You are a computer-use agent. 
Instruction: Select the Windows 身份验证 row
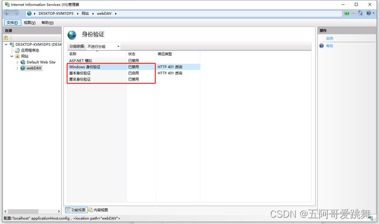click(134, 67)
